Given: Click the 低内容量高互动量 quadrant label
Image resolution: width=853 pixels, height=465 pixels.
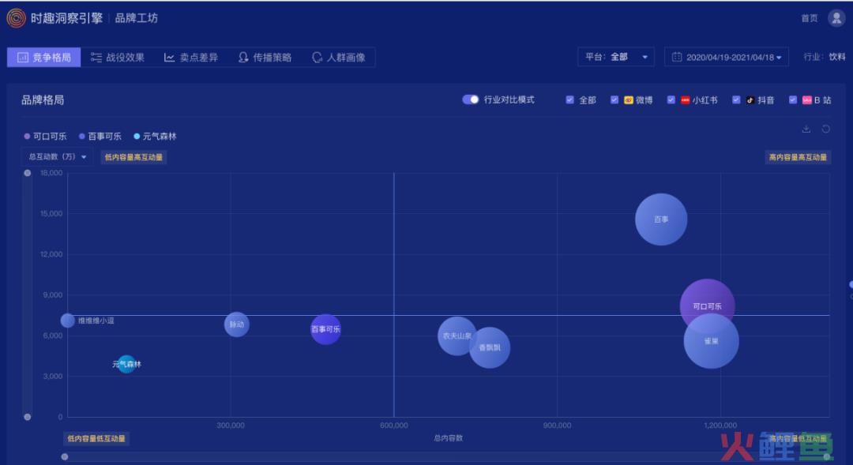Looking at the screenshot, I should tap(133, 157).
